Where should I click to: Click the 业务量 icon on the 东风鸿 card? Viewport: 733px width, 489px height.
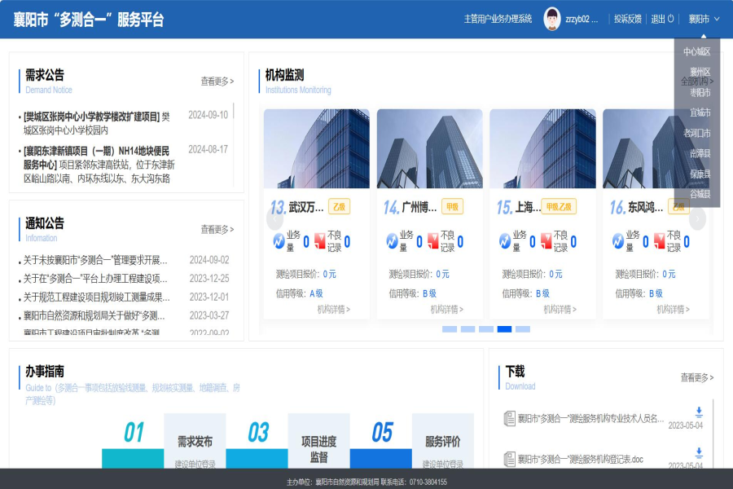(618, 241)
